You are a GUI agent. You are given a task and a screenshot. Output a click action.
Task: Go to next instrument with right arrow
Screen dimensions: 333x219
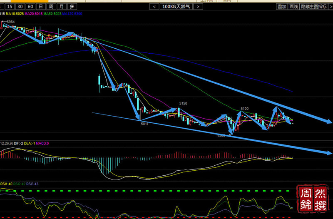198,7
